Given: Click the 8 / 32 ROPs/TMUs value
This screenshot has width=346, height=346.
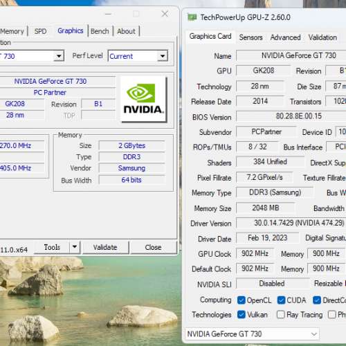Looking at the screenshot, I should [x=257, y=147].
